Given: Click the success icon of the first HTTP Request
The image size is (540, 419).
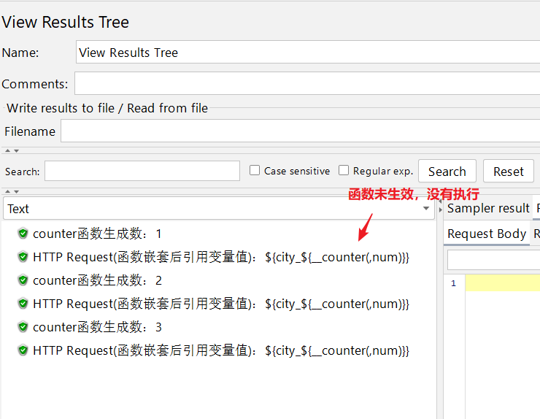Looking at the screenshot, I should pos(23,257).
